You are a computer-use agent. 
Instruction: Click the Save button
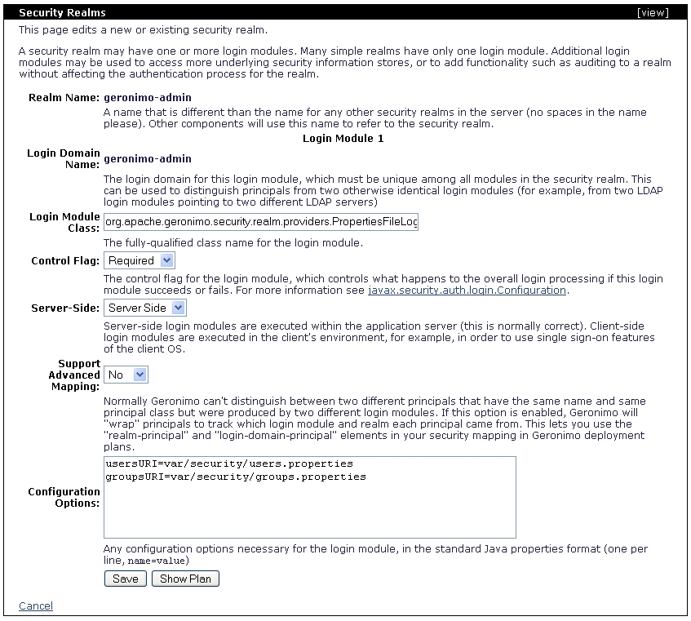(x=126, y=579)
